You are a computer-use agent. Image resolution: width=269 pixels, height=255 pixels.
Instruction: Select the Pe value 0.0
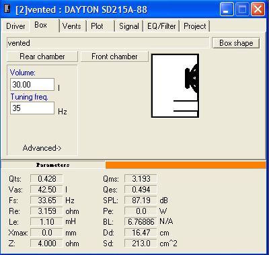141,211
